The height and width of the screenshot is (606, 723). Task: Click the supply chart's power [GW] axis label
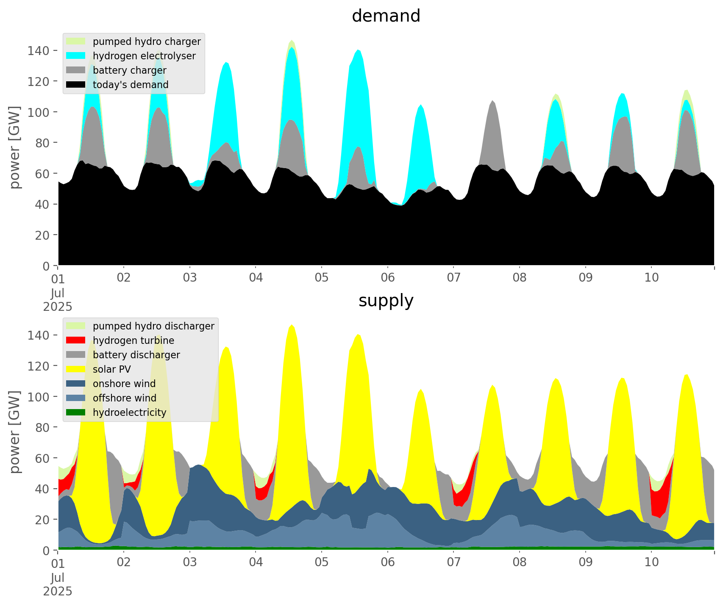(x=15, y=432)
